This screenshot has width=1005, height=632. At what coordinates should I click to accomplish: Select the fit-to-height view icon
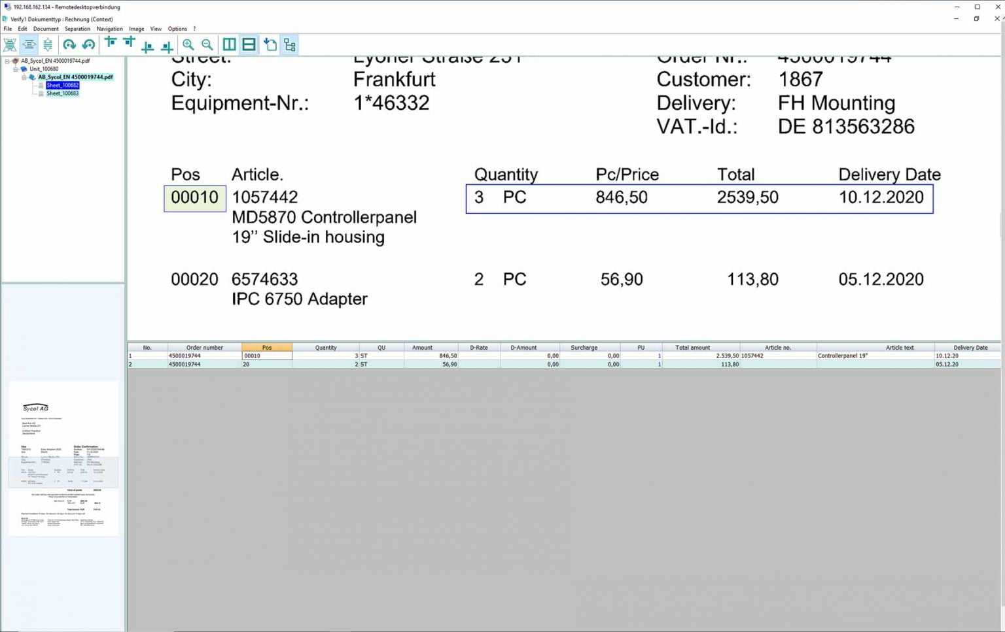[48, 44]
